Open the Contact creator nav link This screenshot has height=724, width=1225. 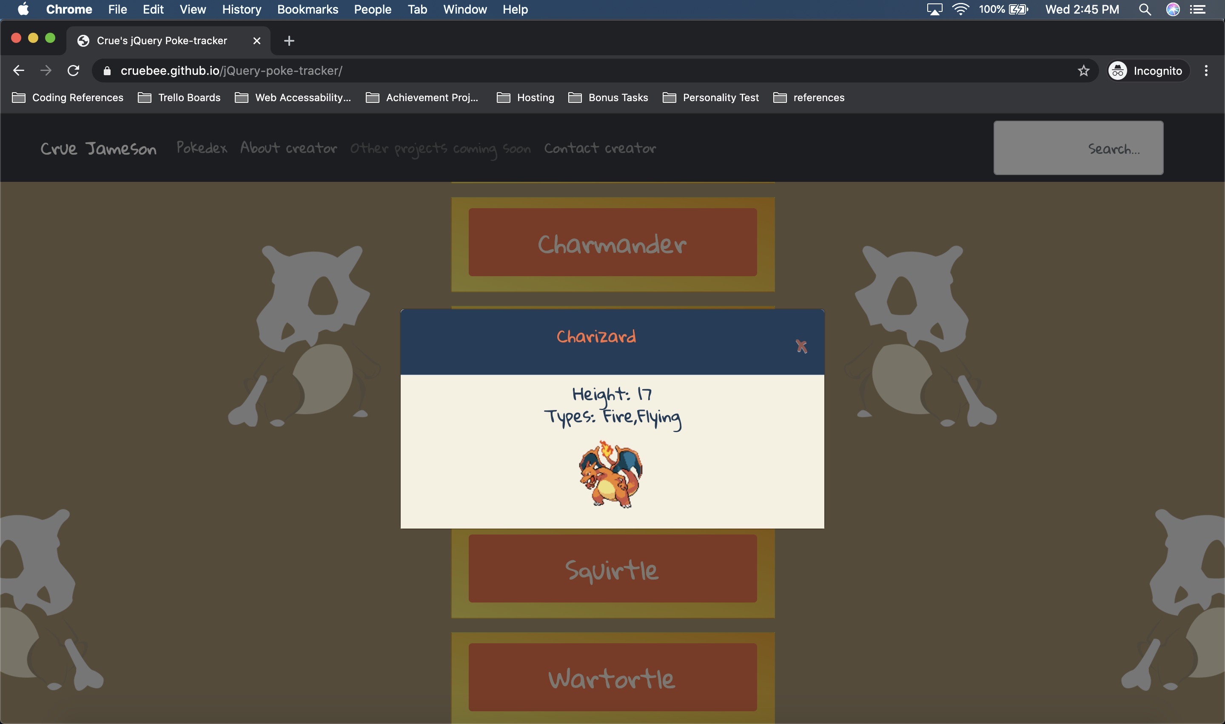click(600, 148)
